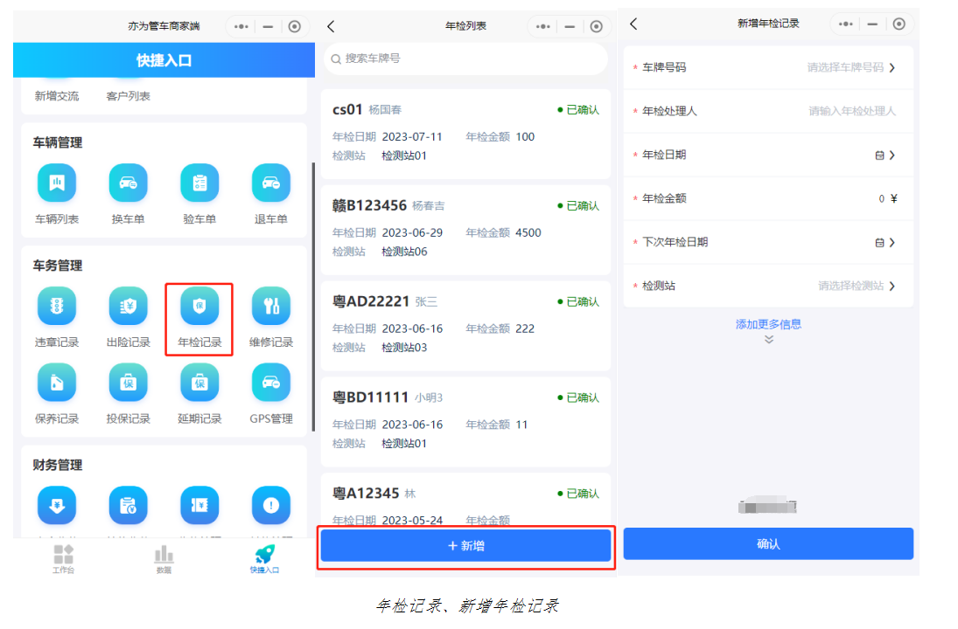Open the 年检记录 icon
958x629 pixels.
tap(199, 307)
